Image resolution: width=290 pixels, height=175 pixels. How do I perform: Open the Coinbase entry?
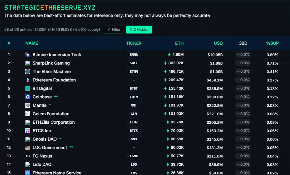pyautogui.click(x=42, y=97)
